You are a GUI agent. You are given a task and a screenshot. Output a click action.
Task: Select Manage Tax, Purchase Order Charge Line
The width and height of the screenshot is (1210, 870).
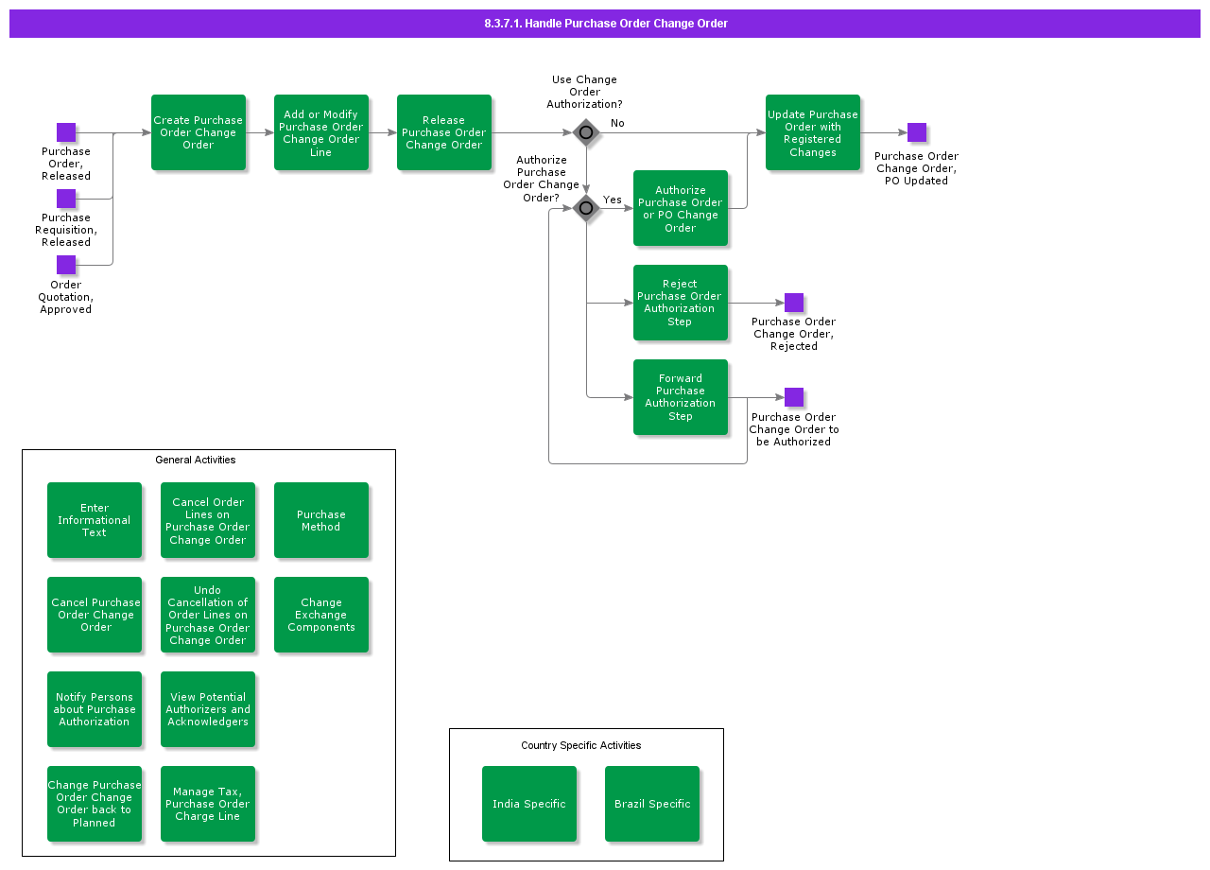coord(208,804)
